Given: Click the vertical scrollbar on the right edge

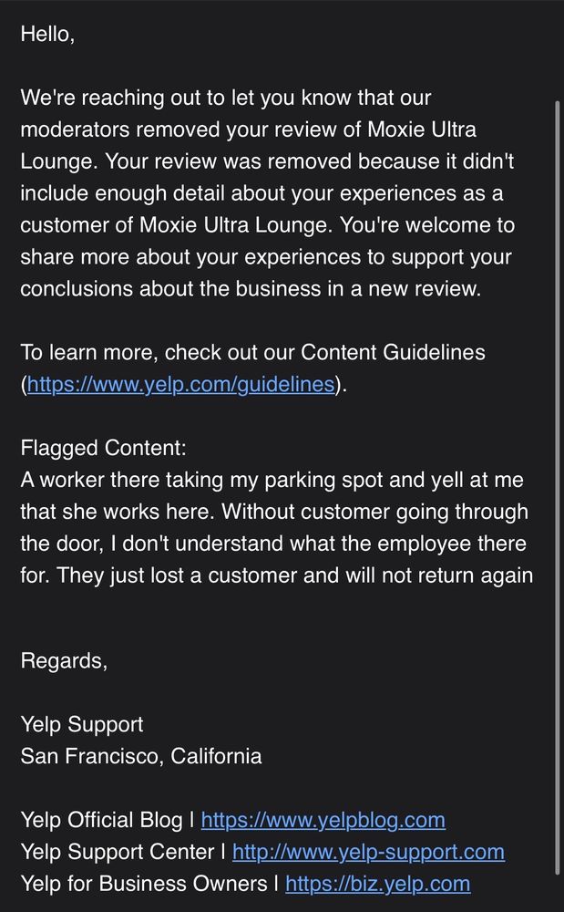Looking at the screenshot, I should (x=558, y=365).
